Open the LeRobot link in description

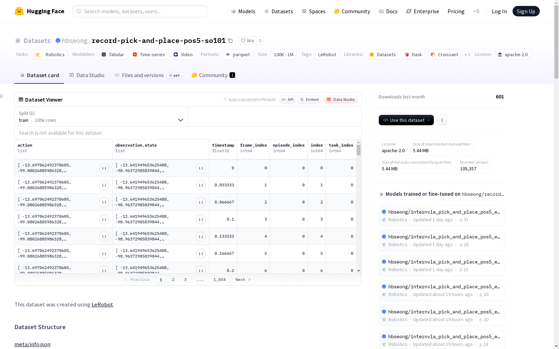[102, 304]
